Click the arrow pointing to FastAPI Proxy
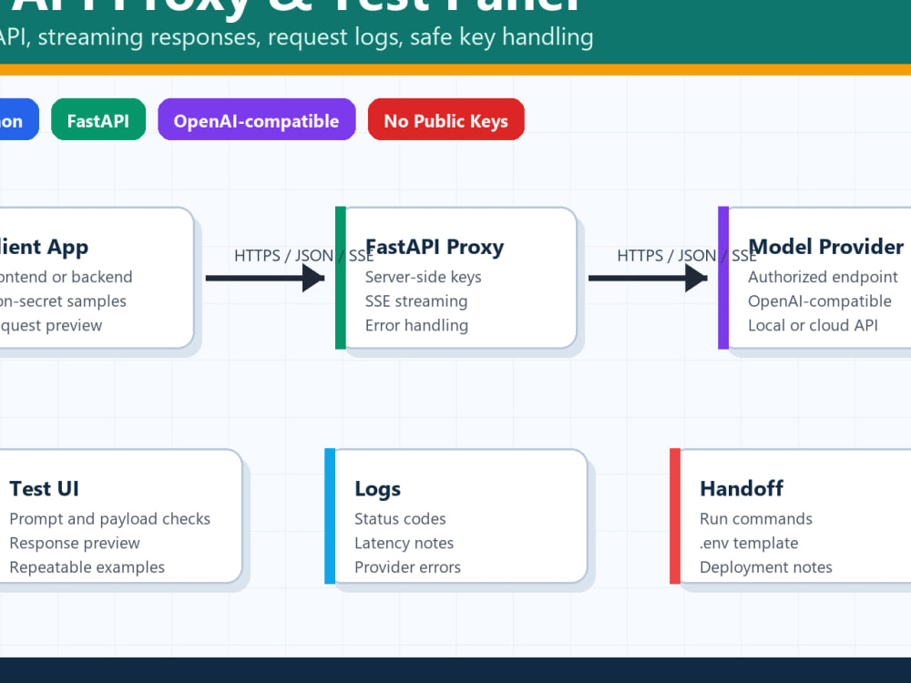This screenshot has width=911, height=683. pos(265,278)
